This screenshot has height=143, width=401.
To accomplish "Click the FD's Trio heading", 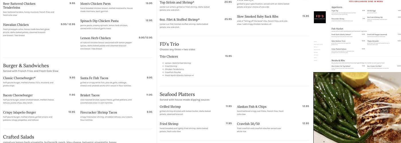I will (169, 44).
